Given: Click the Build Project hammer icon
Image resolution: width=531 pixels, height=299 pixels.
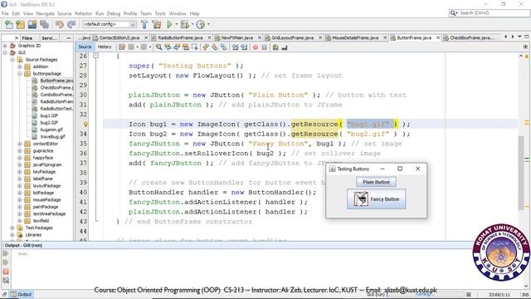Looking at the screenshot, I should point(144,24).
